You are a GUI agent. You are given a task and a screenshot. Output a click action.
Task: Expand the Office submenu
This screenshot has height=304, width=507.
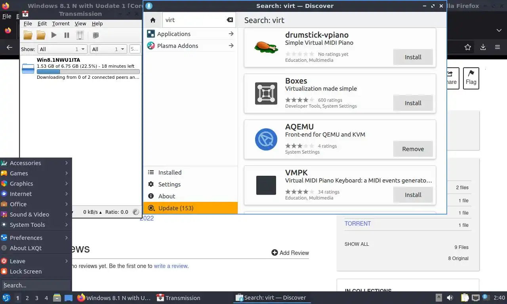[x=36, y=204]
